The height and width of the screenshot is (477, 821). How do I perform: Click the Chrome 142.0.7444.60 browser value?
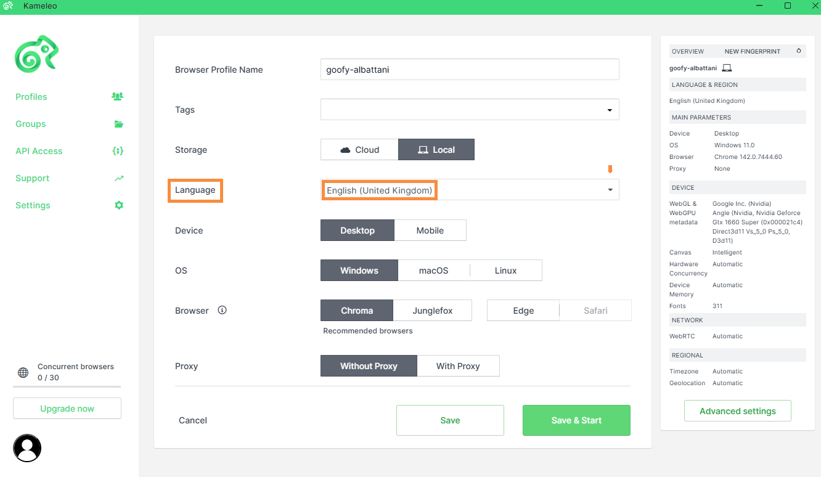(x=748, y=157)
